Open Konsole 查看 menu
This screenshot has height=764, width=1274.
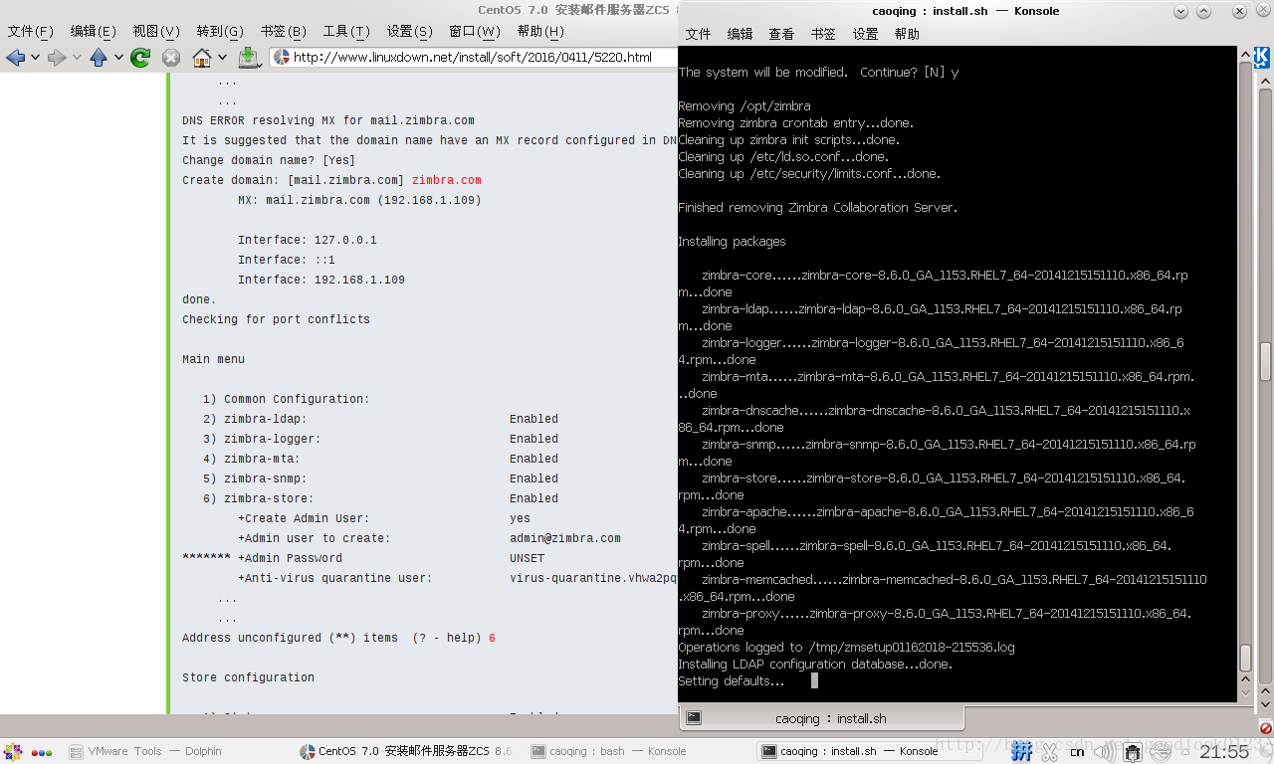pyautogui.click(x=781, y=34)
